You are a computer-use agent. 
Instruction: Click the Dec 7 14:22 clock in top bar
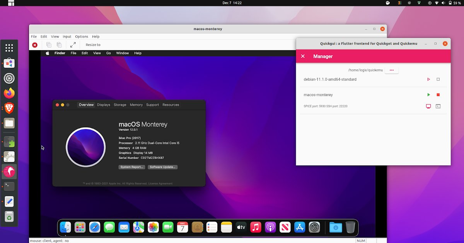tap(232, 3)
